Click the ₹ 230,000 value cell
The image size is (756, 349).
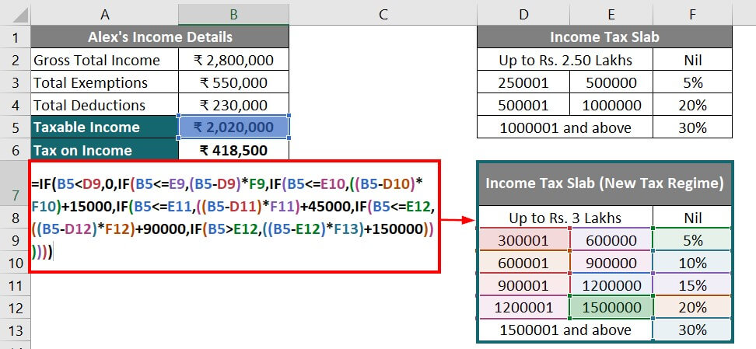coord(234,105)
